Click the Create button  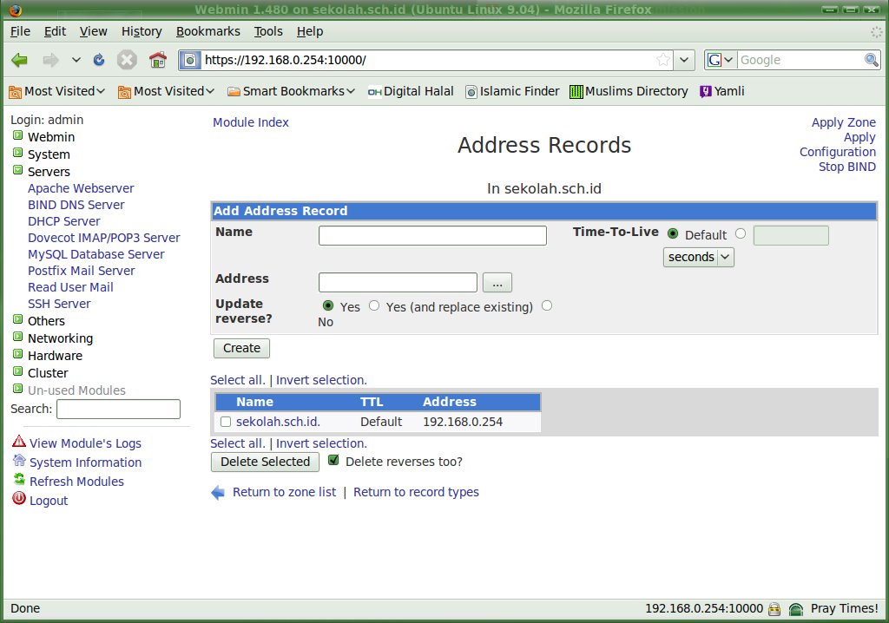pos(241,348)
